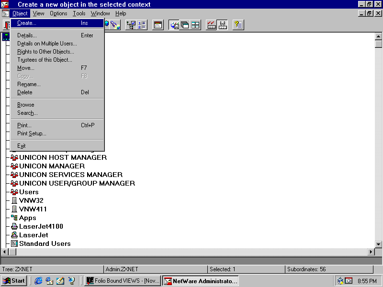Choose Exit from the Object menu
The image size is (383, 287).
point(57,146)
